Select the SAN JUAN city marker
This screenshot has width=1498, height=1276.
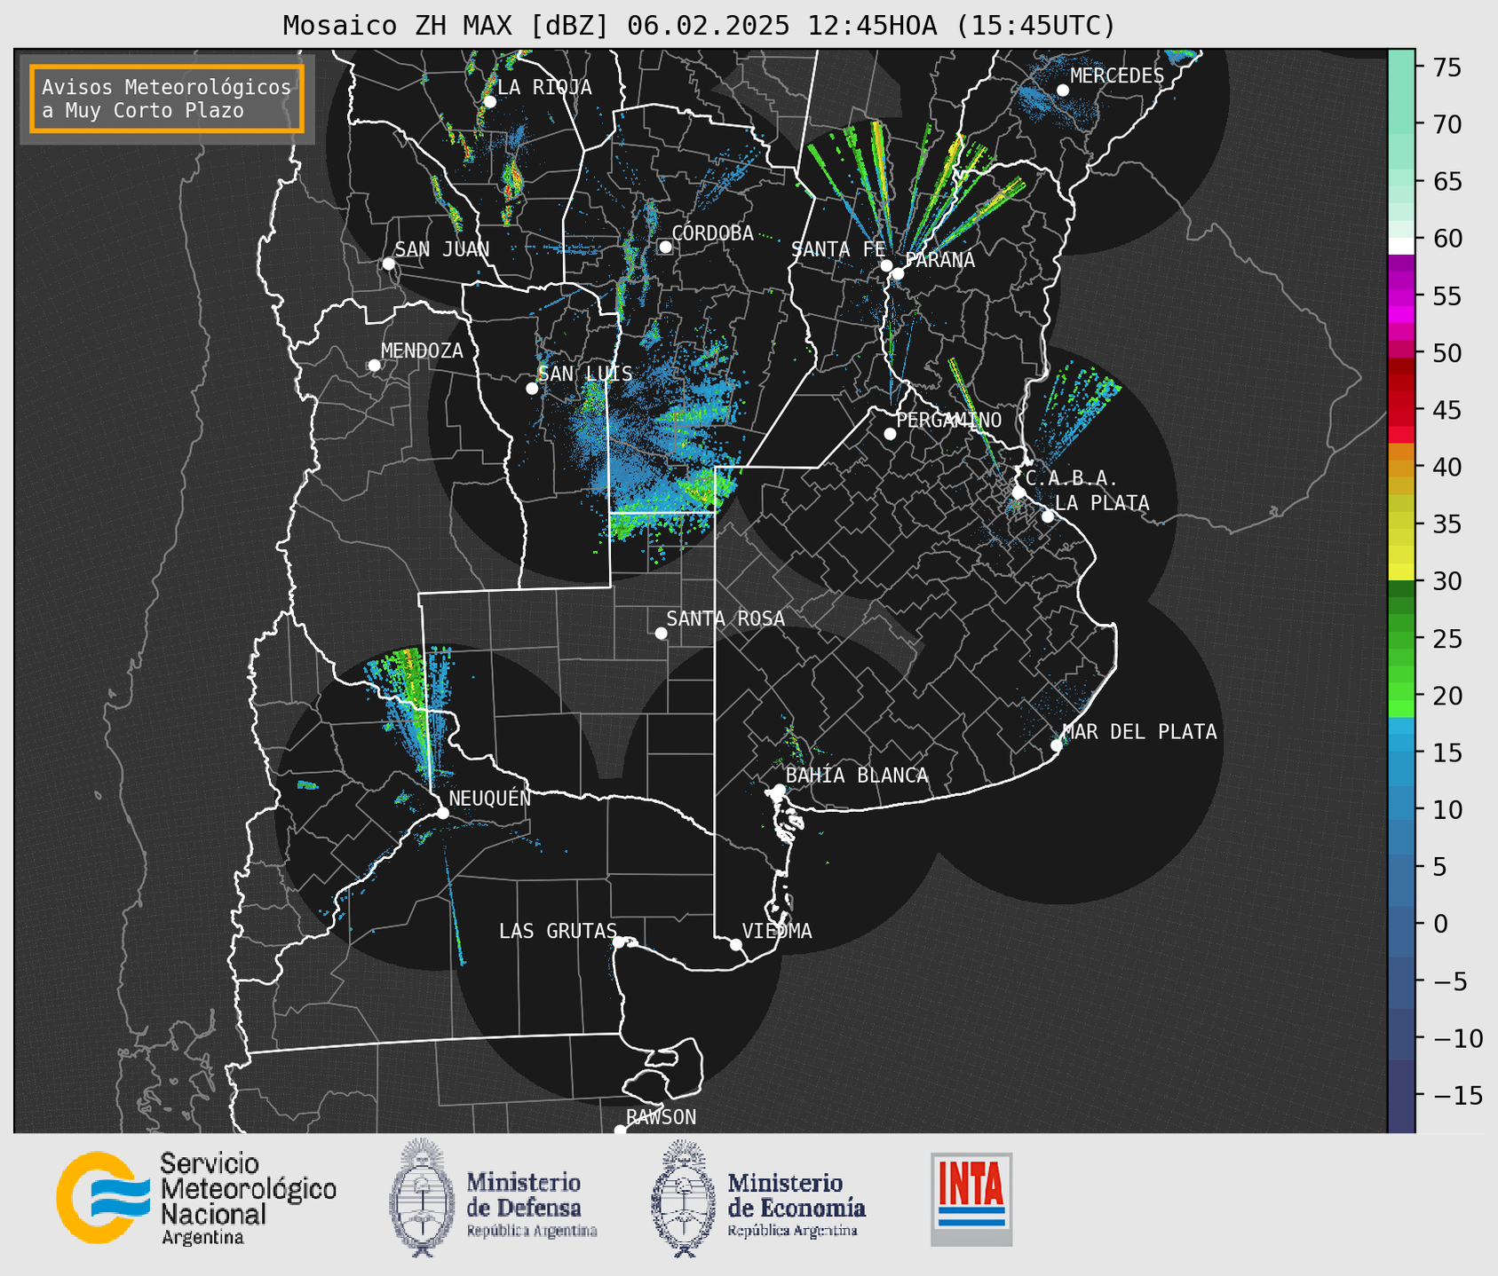click(x=388, y=264)
